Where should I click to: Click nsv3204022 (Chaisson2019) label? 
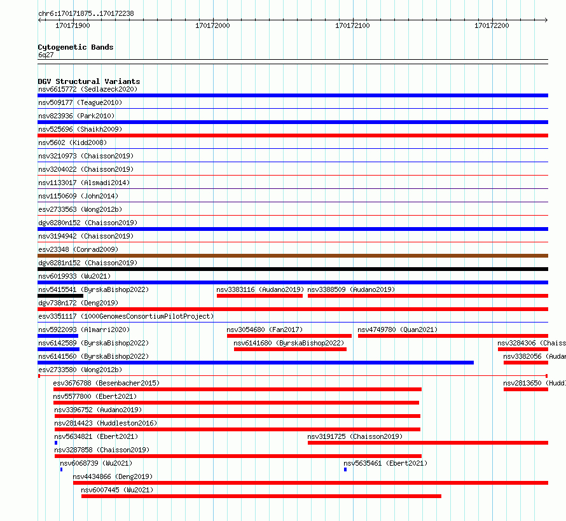(x=86, y=169)
